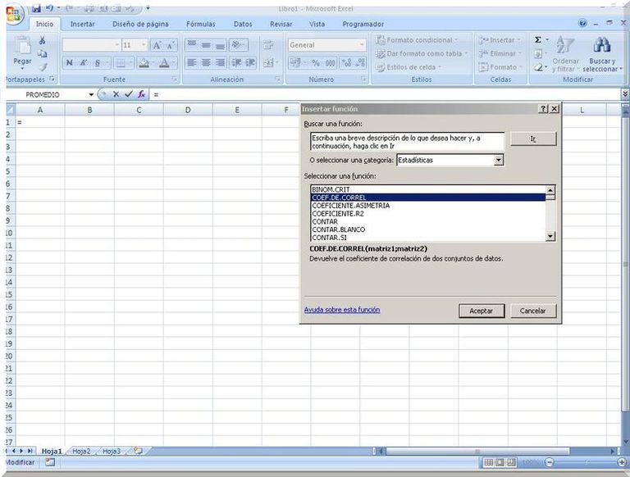Screen dimensions: 630x477
Task: Click the Office button logo
Action: (14, 15)
